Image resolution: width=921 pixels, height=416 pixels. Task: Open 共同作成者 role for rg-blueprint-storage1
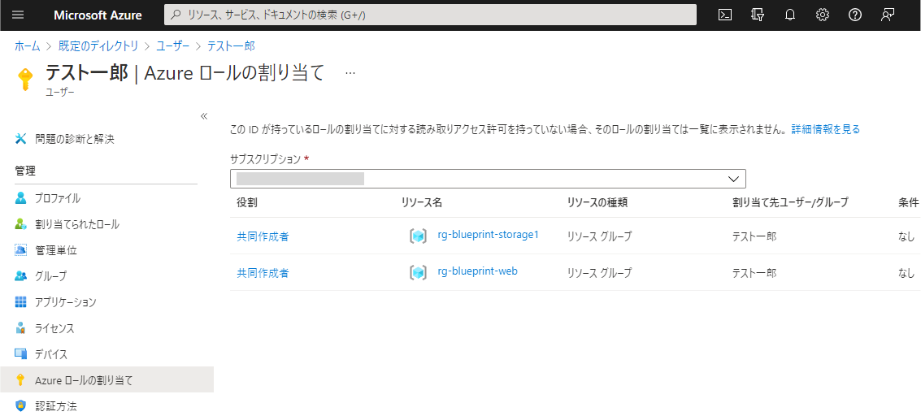point(263,236)
